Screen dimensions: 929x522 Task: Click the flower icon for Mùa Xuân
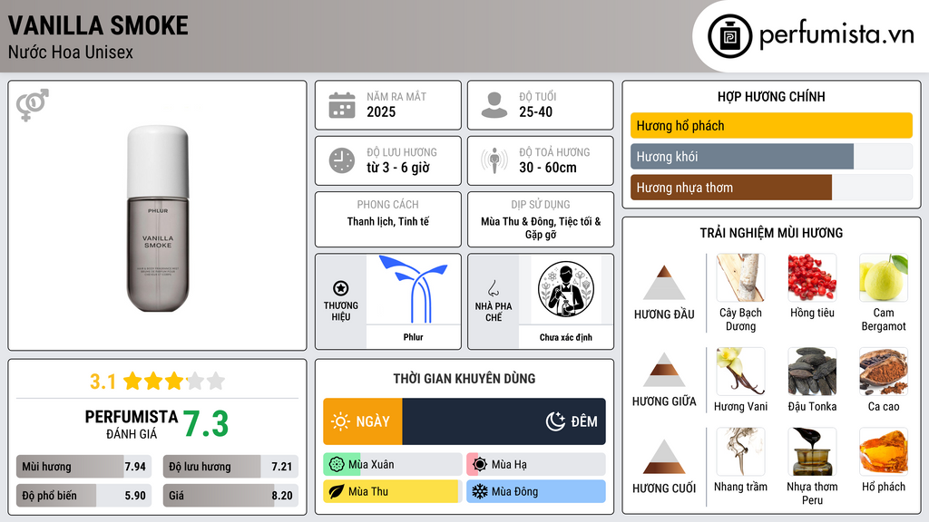(x=337, y=465)
